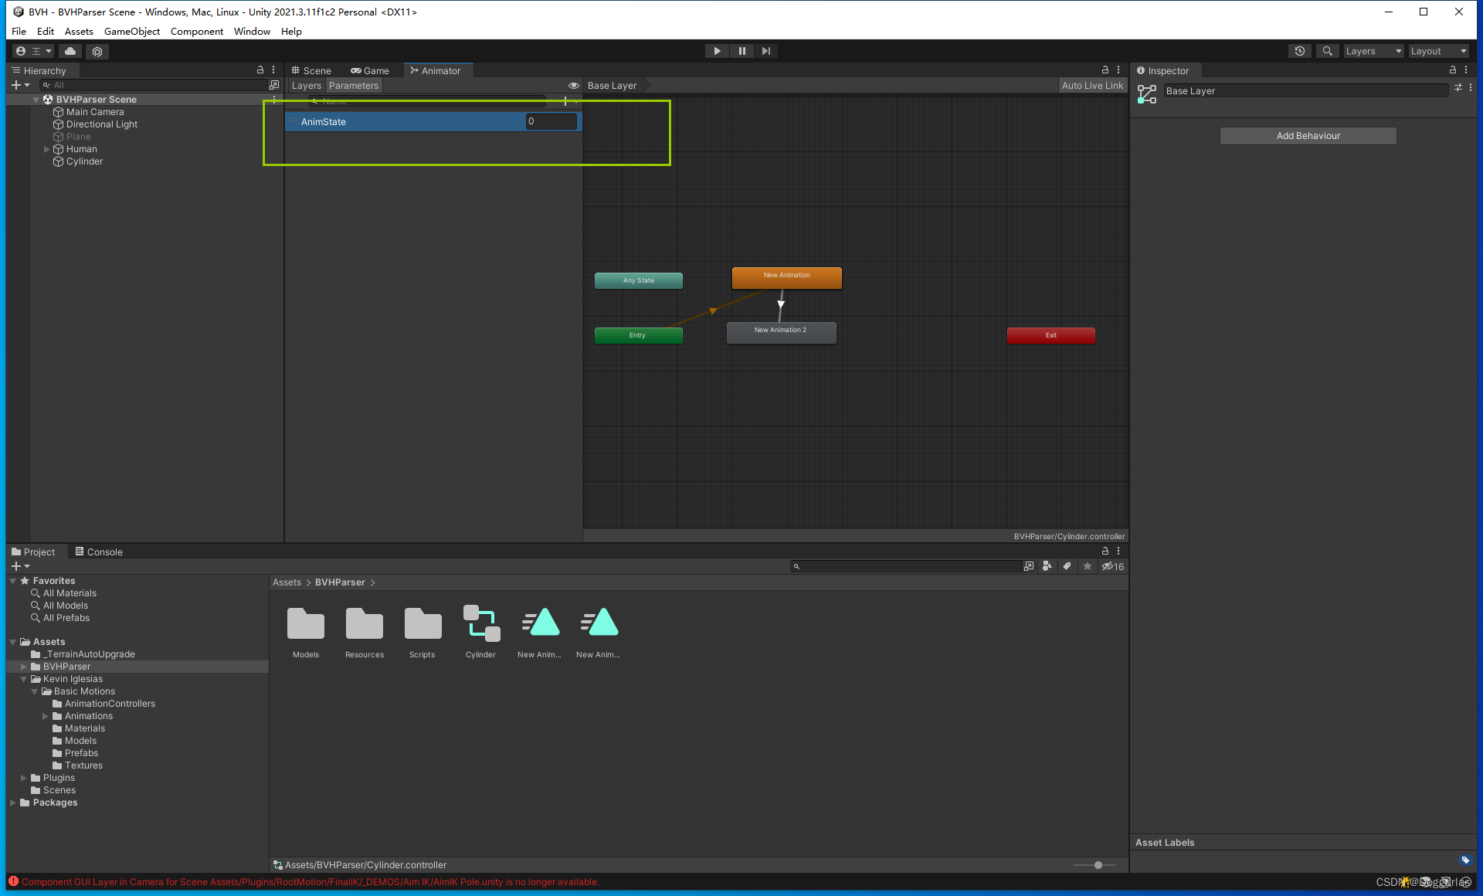Open the global search magnifier
The height and width of the screenshot is (896, 1483).
click(1327, 51)
